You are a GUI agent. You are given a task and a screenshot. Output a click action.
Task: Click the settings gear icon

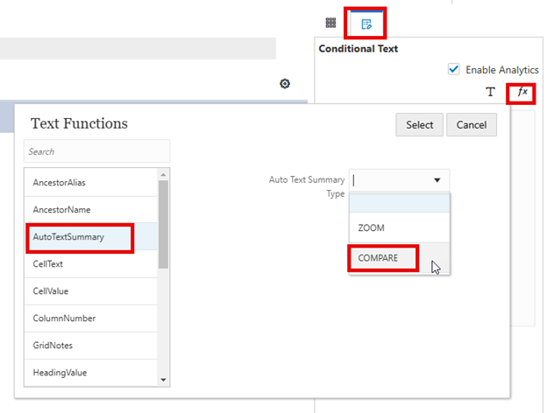(285, 84)
